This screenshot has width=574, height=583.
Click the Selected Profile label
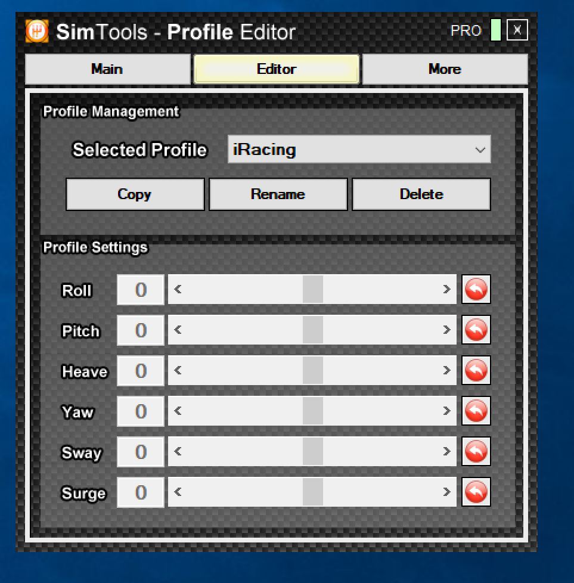[139, 150]
